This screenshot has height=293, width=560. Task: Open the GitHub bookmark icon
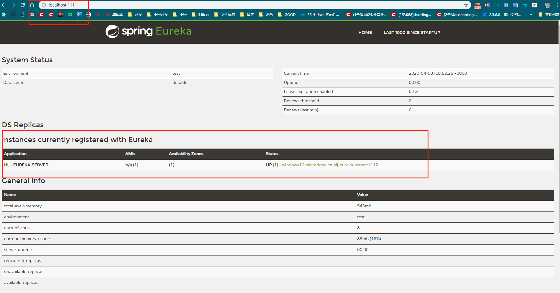coord(13,14)
